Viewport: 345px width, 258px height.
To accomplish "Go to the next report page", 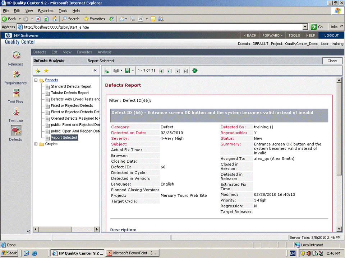I will (177, 71).
